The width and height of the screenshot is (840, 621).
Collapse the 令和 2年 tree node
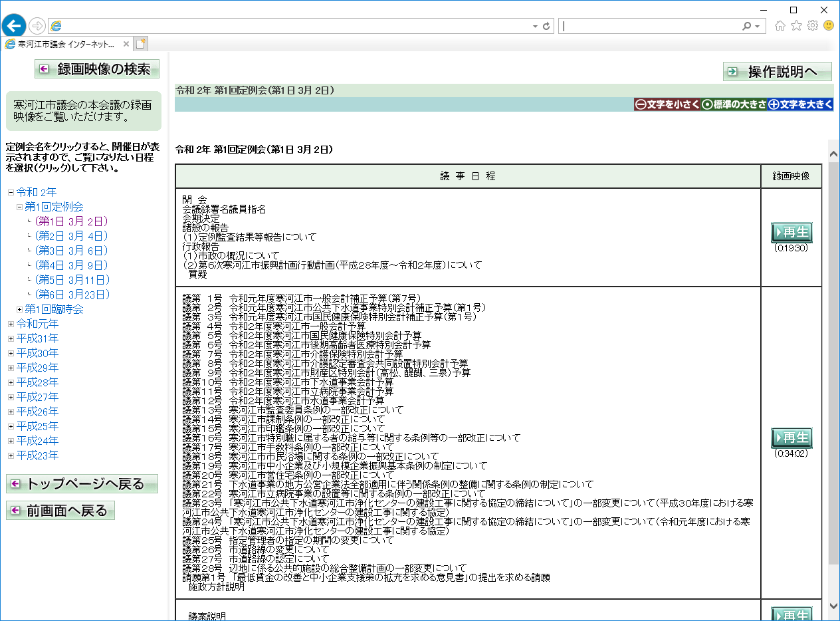tap(11, 192)
